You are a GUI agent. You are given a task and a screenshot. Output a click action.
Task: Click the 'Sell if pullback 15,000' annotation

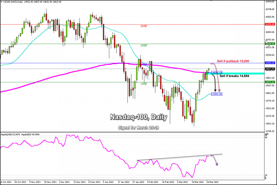[233, 61]
